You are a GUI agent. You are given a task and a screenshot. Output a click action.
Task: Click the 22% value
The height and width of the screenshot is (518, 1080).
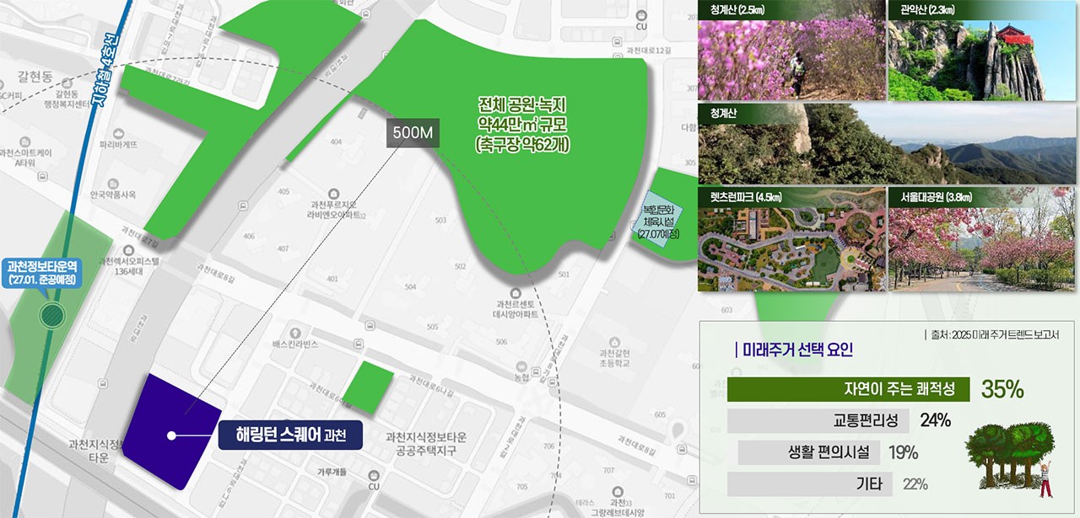tap(915, 484)
